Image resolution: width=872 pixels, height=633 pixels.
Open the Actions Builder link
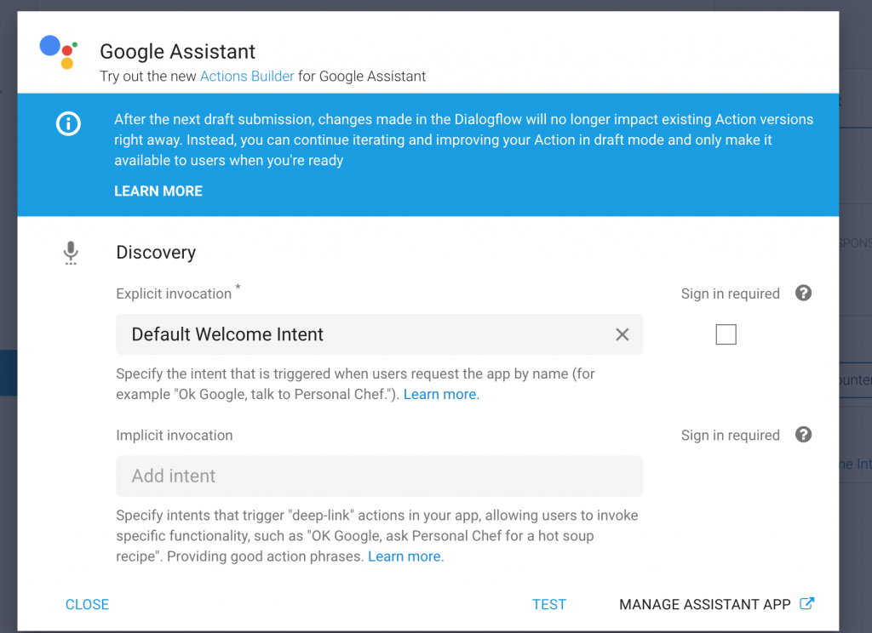247,76
